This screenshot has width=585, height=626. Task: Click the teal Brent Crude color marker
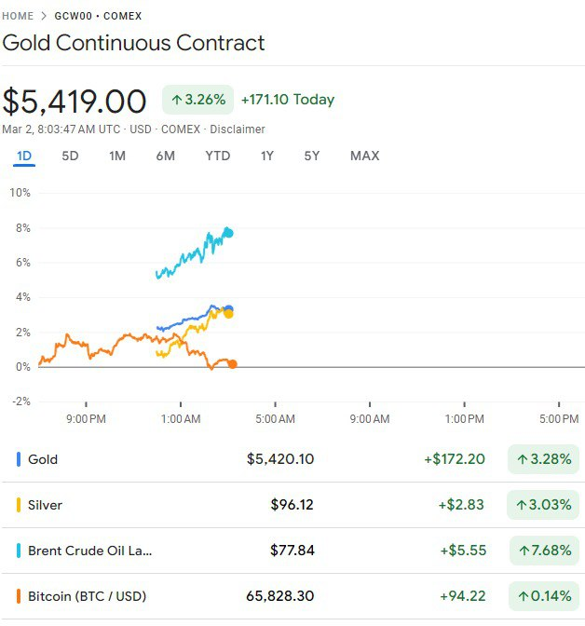point(19,551)
